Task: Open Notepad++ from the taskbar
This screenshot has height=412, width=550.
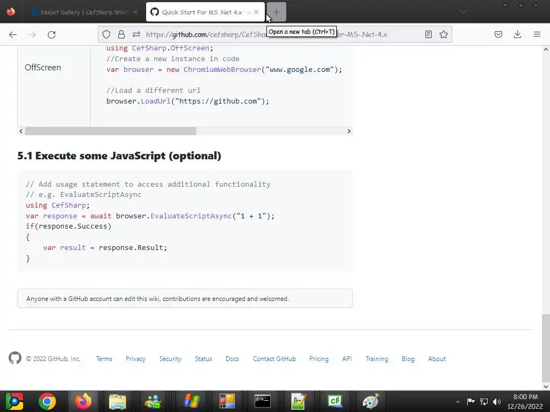Action: pyautogui.click(x=299, y=401)
